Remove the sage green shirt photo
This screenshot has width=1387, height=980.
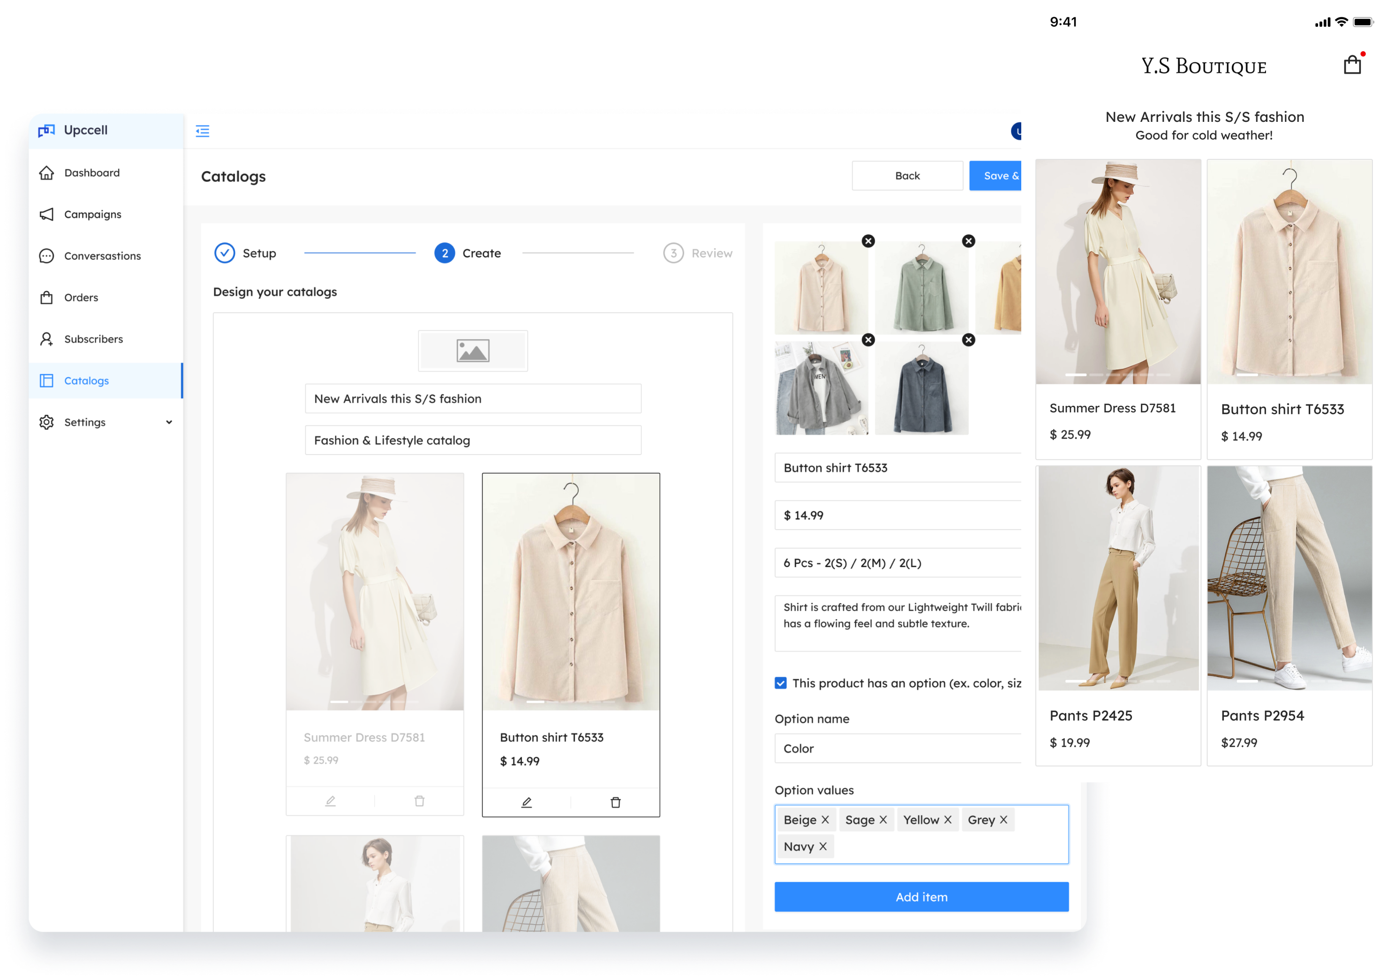968,241
